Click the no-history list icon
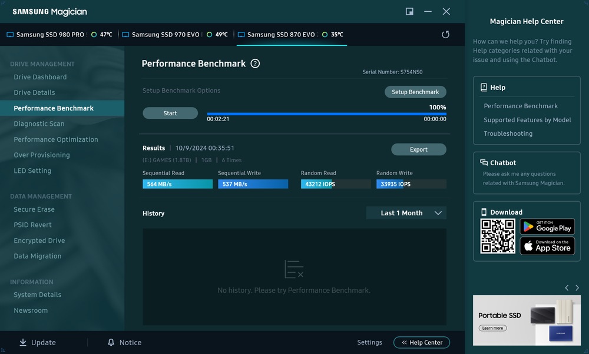This screenshot has height=354, width=589. click(x=294, y=269)
